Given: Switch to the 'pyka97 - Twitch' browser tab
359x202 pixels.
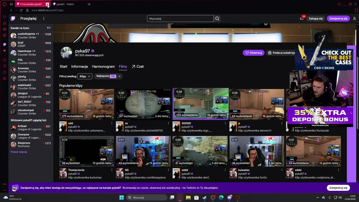Looking at the screenshot, I should click(x=69, y=4).
